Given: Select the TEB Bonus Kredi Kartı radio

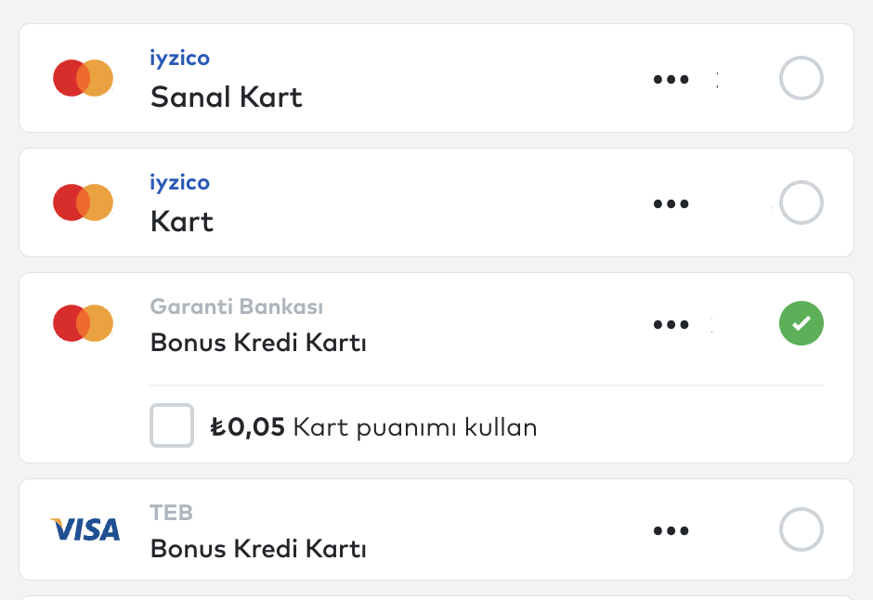Looking at the screenshot, I should pyautogui.click(x=801, y=530).
